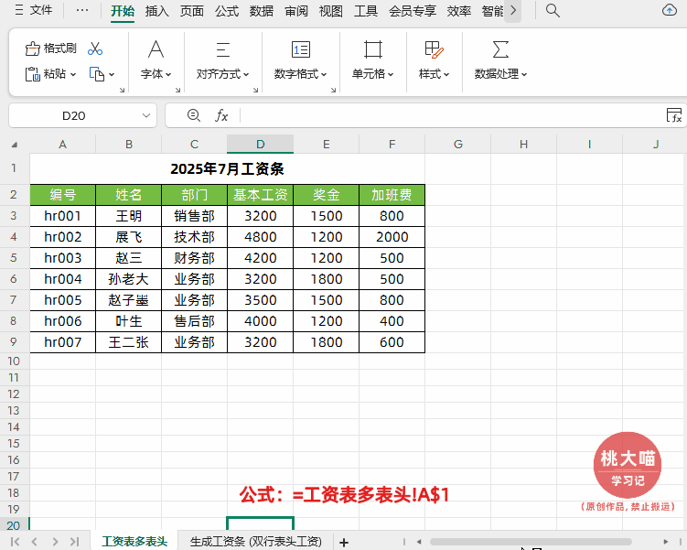Viewport: 687px width, 550px height.
Task: Click the search magnifier icon
Action: (x=553, y=10)
